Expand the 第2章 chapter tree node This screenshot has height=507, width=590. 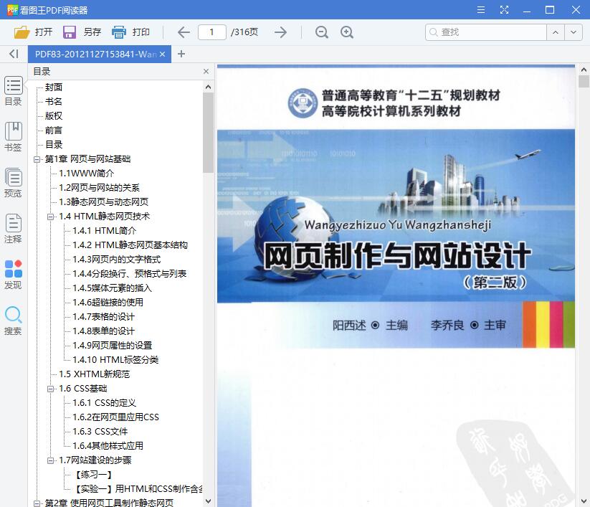(x=37, y=503)
